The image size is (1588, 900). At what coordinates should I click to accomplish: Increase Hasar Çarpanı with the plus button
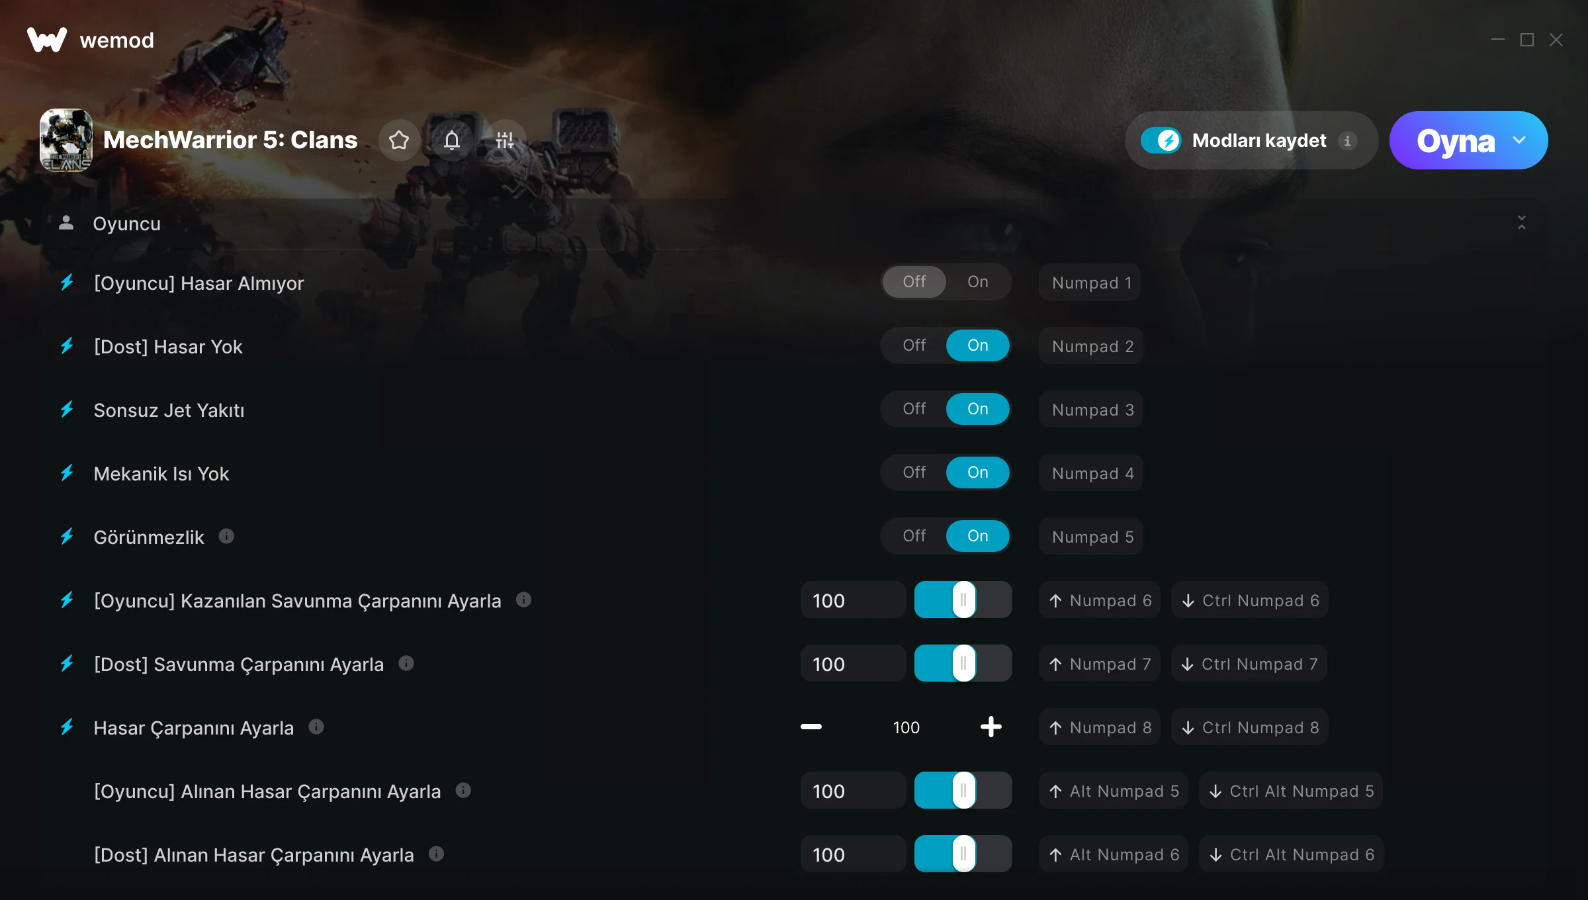click(991, 727)
